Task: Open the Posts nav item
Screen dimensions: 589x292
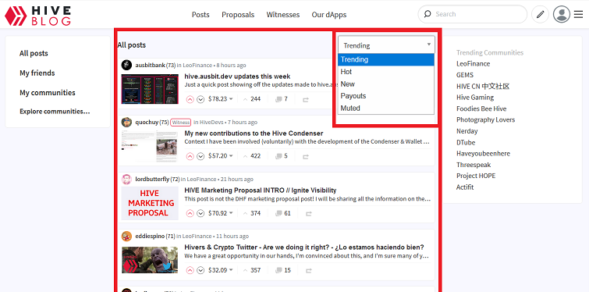Action: [200, 15]
